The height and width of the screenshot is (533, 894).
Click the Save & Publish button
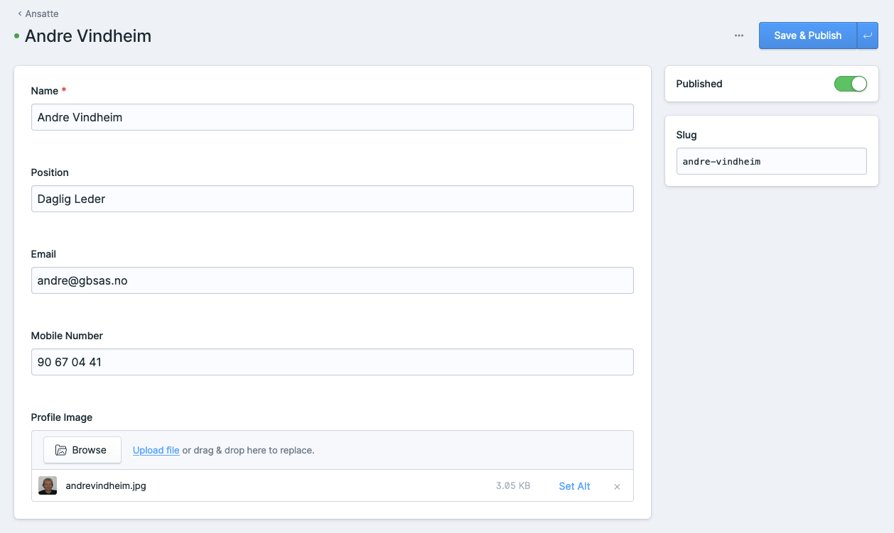tap(807, 35)
